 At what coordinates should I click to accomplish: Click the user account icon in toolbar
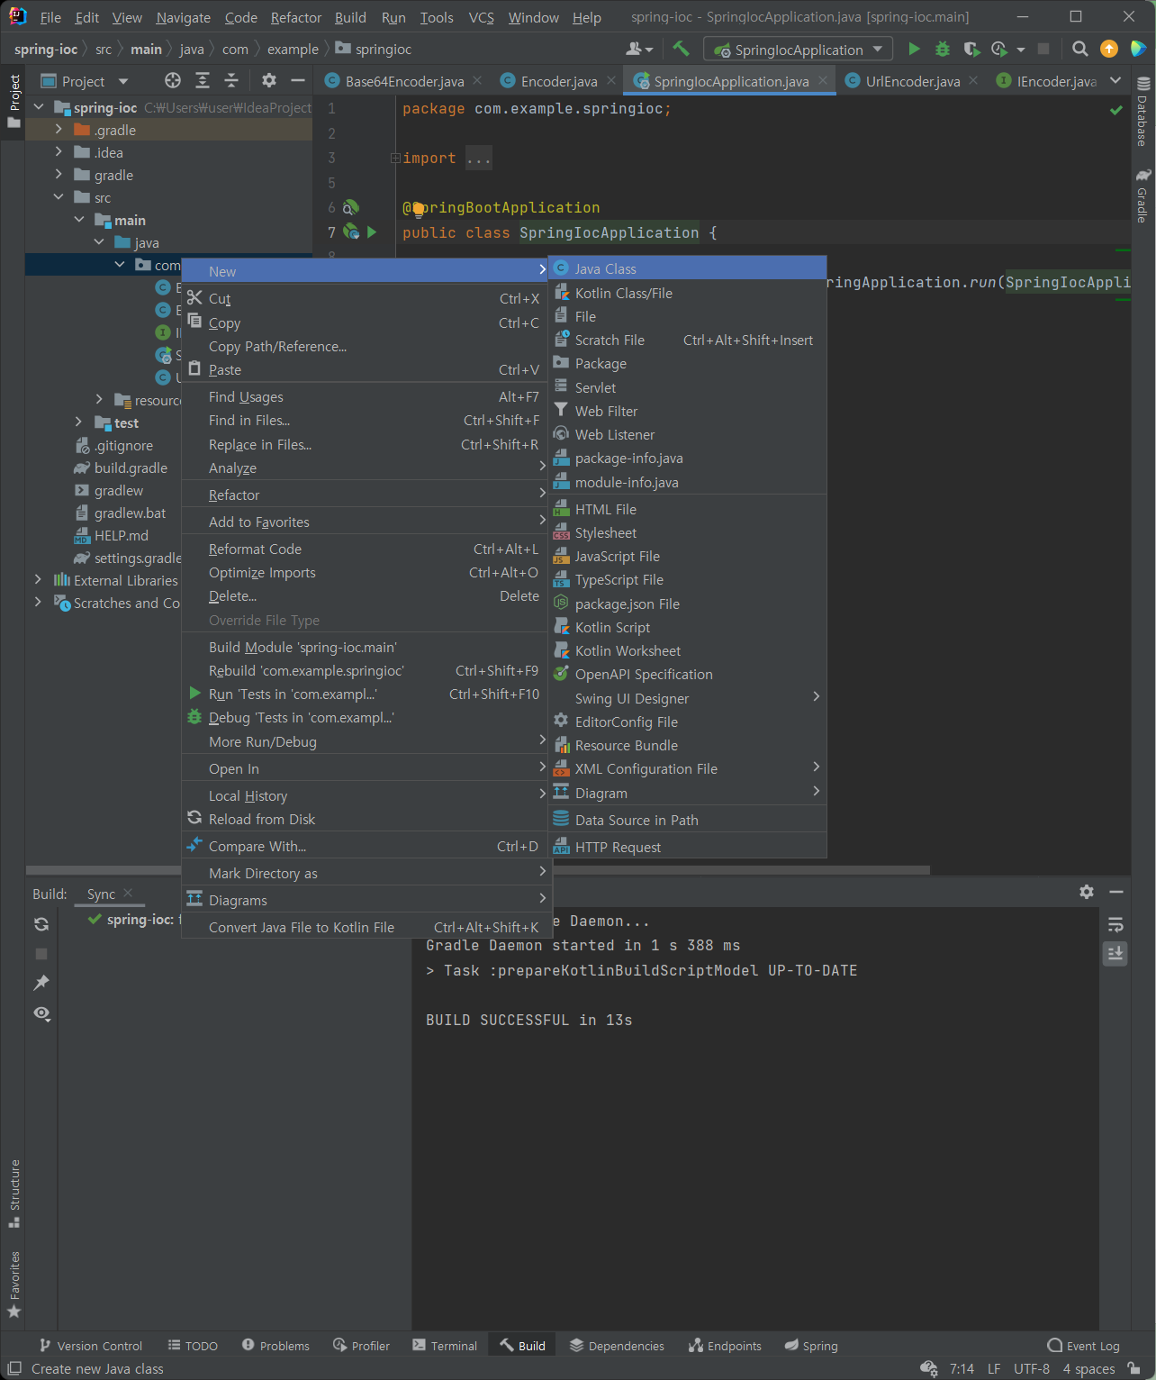[638, 49]
